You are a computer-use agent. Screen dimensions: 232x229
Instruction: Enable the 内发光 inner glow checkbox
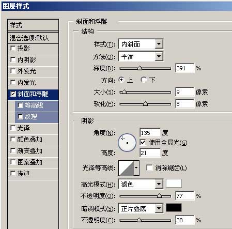(13, 83)
